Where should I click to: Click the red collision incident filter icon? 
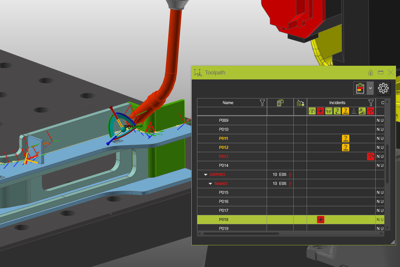click(x=320, y=111)
